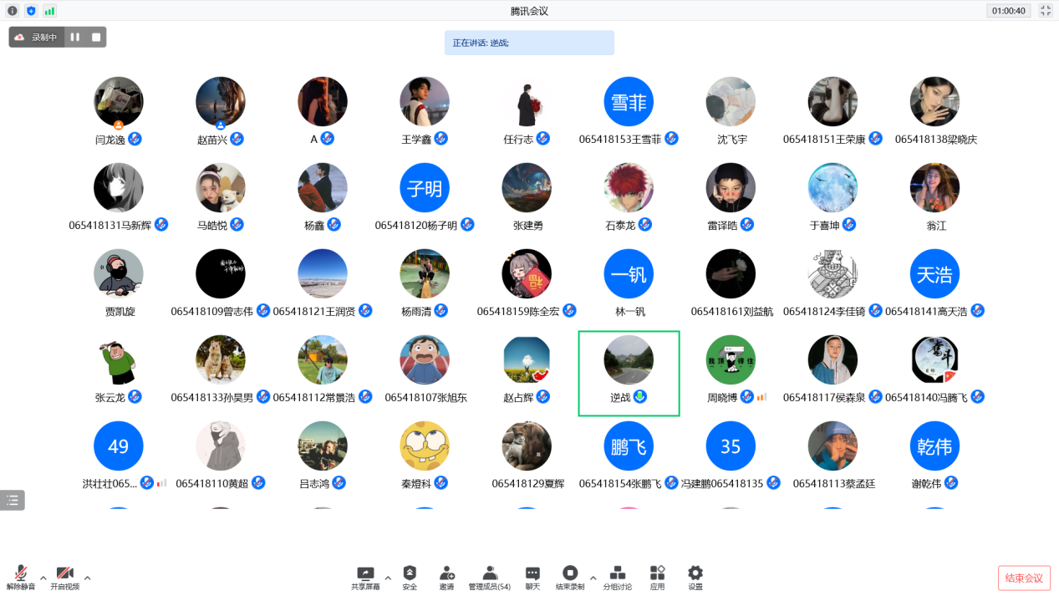Stop recording with the square button

coord(96,38)
